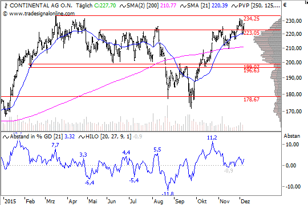Image resolution: width=308 pixels, height=205 pixels.
Task: Click the SMA(2) [200] line icon
Action: point(123,6)
